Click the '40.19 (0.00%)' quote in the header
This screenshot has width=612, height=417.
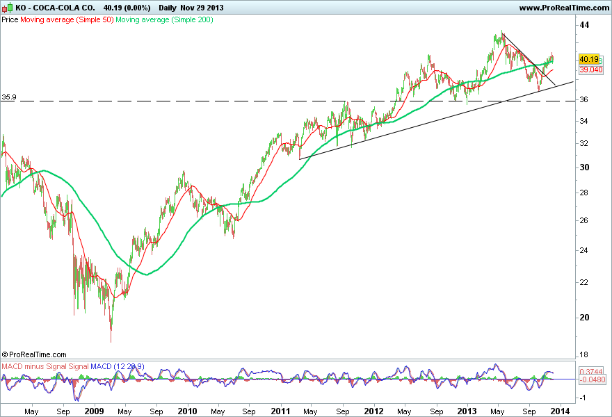(127, 8)
